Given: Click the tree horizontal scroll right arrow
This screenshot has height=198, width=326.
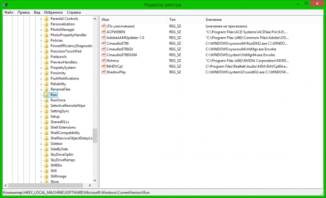Looking at the screenshot, I should [90, 185].
